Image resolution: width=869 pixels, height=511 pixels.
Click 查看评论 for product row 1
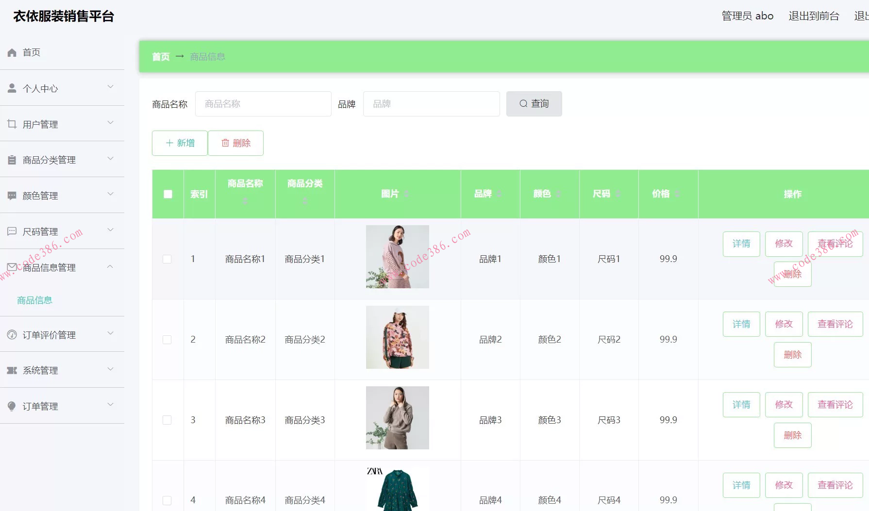pyautogui.click(x=835, y=244)
